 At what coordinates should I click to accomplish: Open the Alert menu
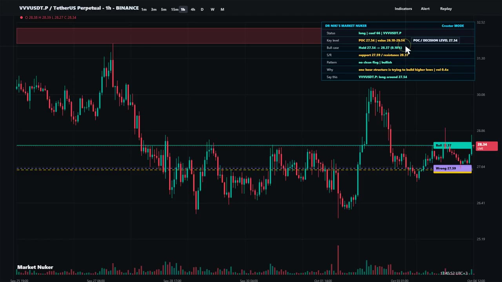[425, 9]
